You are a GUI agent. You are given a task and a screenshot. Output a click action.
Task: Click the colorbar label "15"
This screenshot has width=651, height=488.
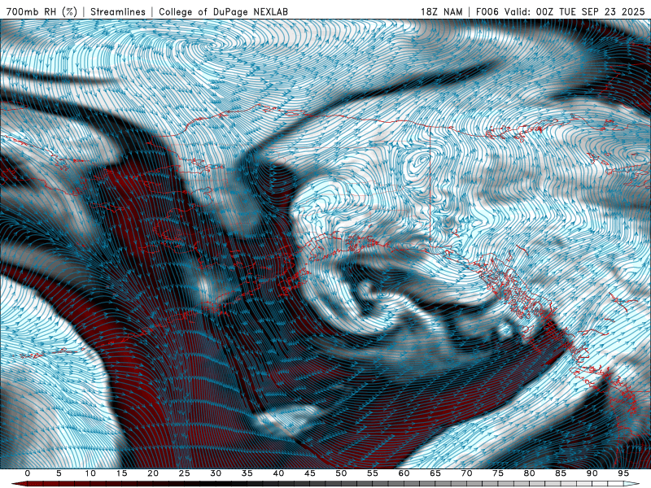tap(121, 473)
